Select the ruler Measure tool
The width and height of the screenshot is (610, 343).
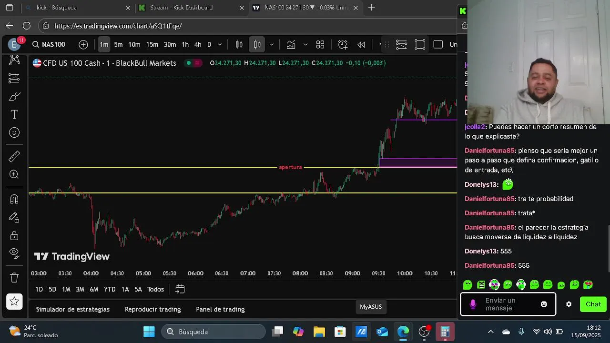(x=14, y=156)
